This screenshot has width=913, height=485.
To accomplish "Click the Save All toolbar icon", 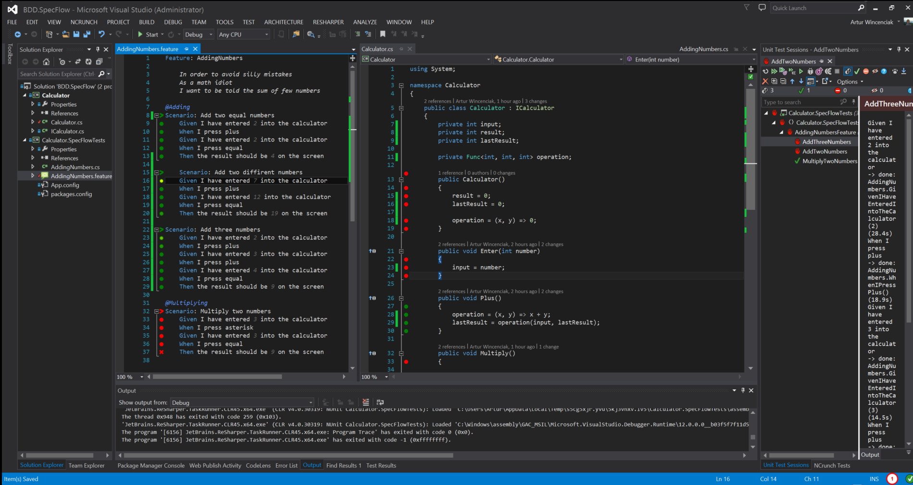I will [87, 35].
